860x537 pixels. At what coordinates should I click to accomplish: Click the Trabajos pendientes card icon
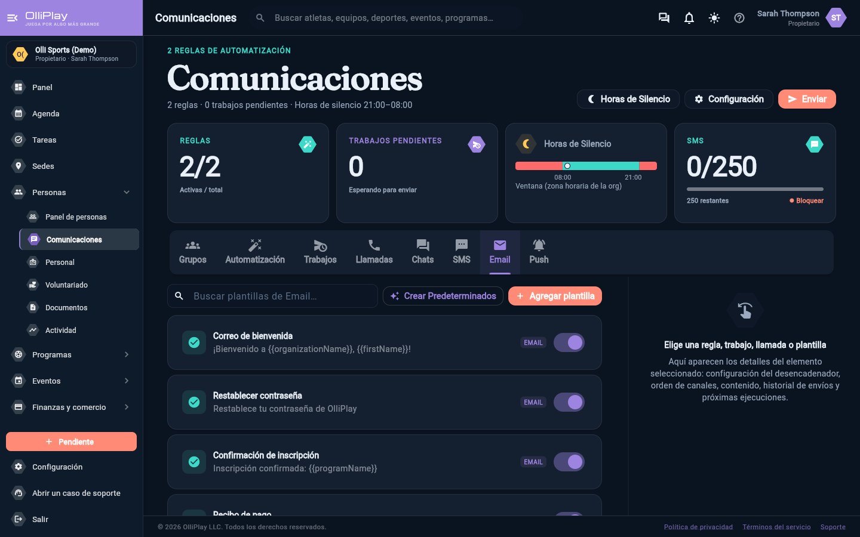coord(477,144)
